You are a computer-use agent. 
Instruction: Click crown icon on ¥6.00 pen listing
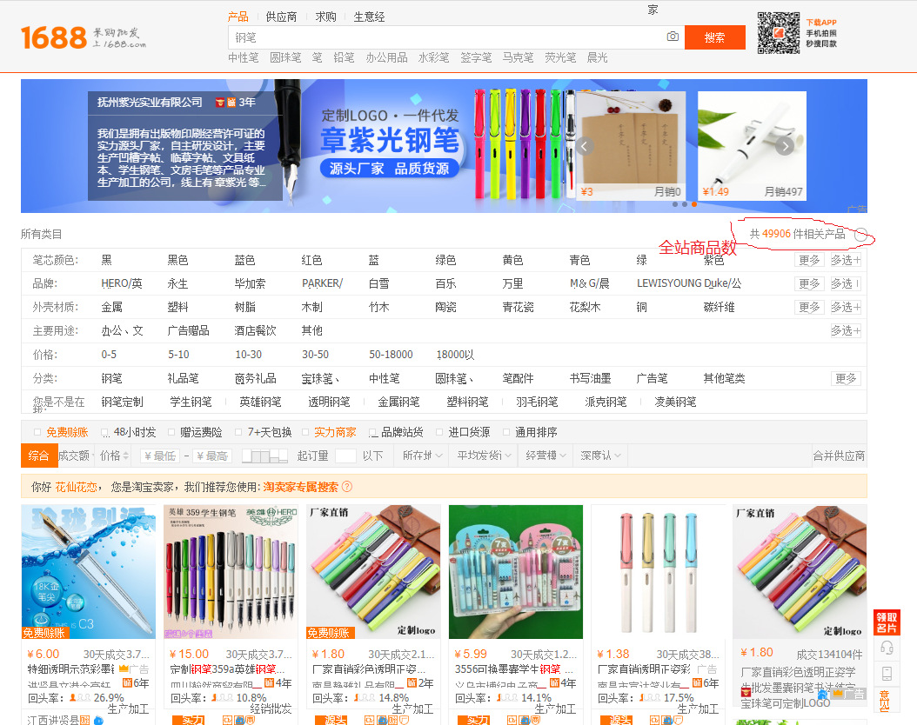tap(124, 668)
